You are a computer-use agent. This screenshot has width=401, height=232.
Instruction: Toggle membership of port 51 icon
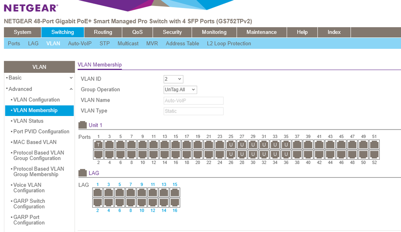[x=375, y=144]
